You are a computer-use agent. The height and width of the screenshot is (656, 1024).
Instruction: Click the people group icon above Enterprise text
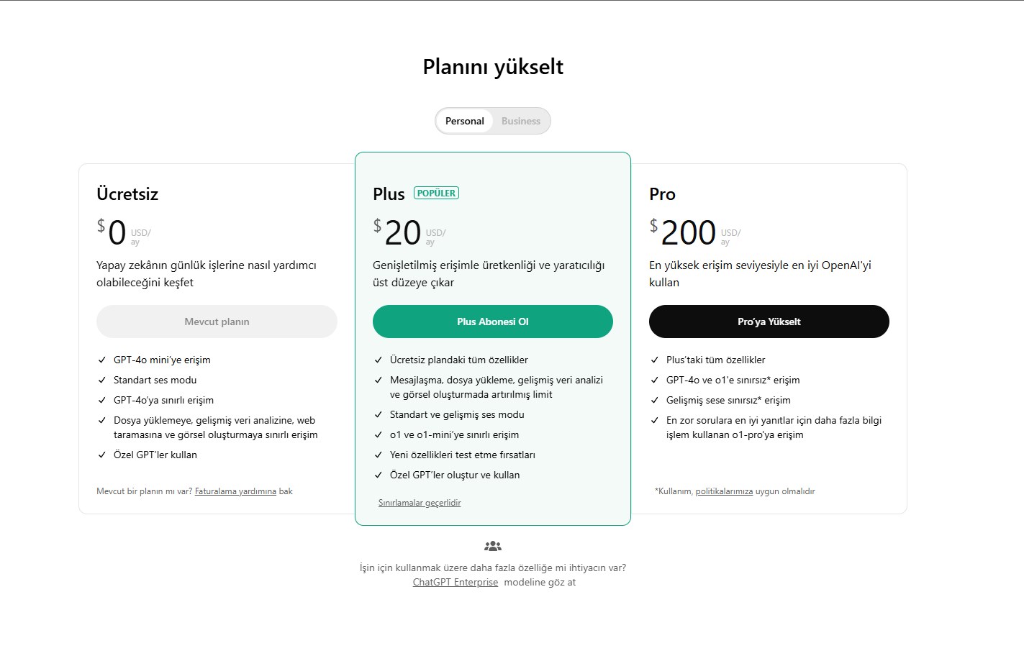(493, 547)
